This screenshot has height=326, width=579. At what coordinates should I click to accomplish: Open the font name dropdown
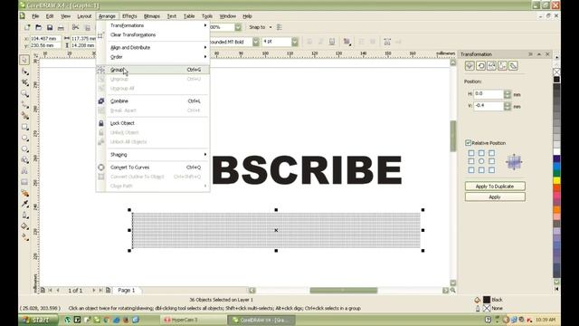255,42
